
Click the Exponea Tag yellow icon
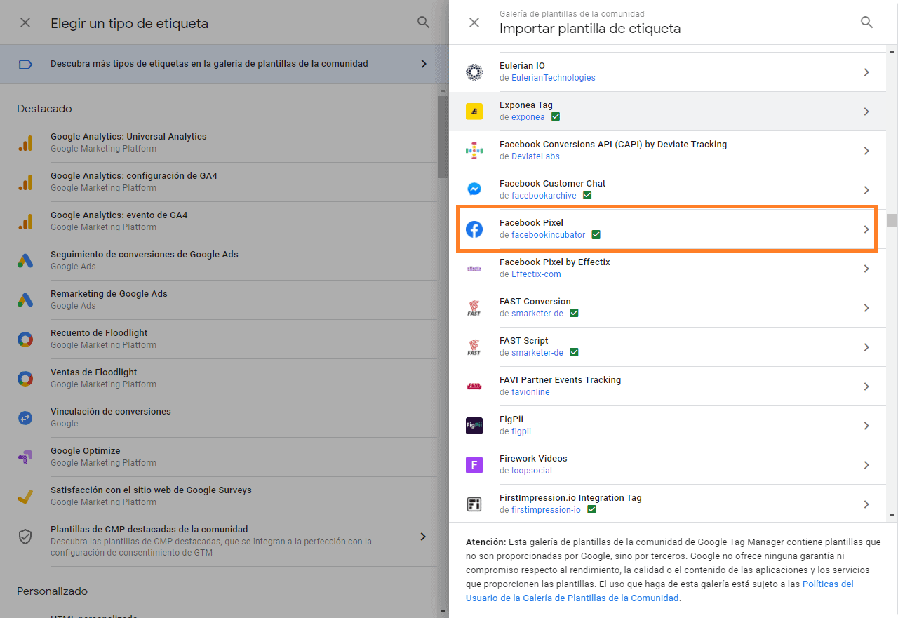coord(474,111)
